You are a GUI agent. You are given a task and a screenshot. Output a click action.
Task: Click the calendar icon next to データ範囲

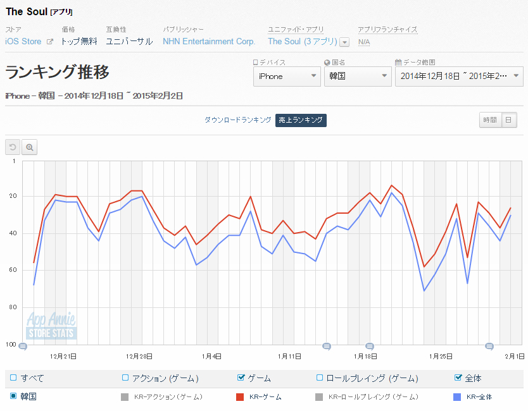(398, 62)
